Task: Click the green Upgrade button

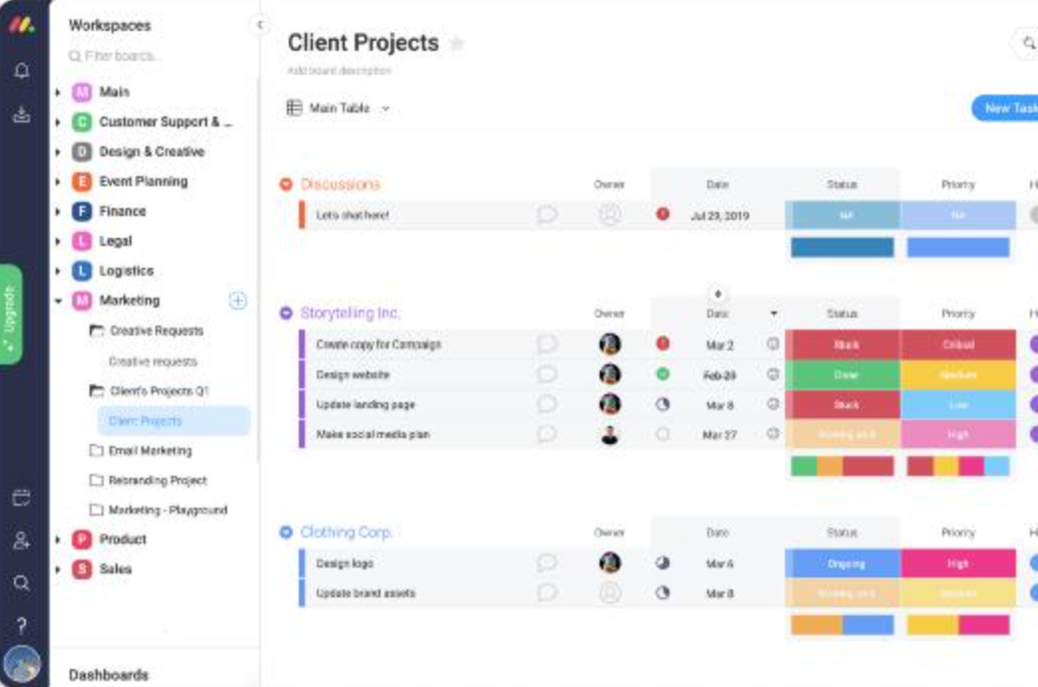Action: (x=10, y=314)
